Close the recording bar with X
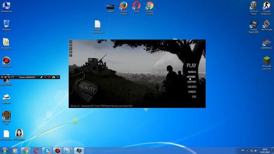274x154 pixels. click(58, 77)
